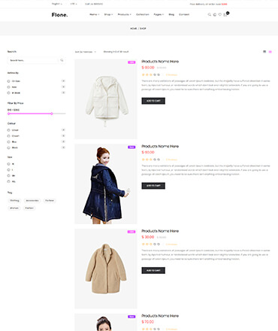The image size is (278, 331).
Task: Open the header search icon
Action: pyautogui.click(x=210, y=14)
